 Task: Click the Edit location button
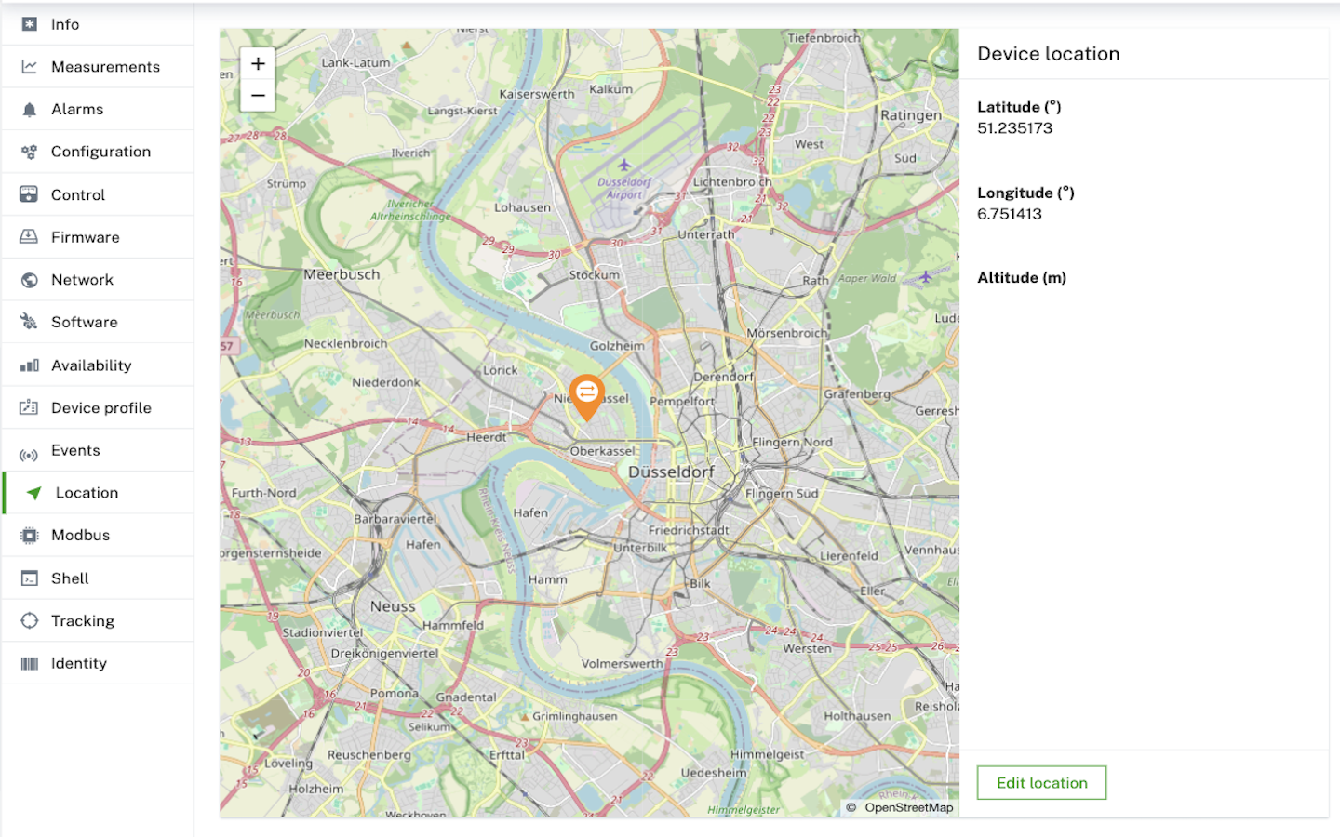point(1041,782)
